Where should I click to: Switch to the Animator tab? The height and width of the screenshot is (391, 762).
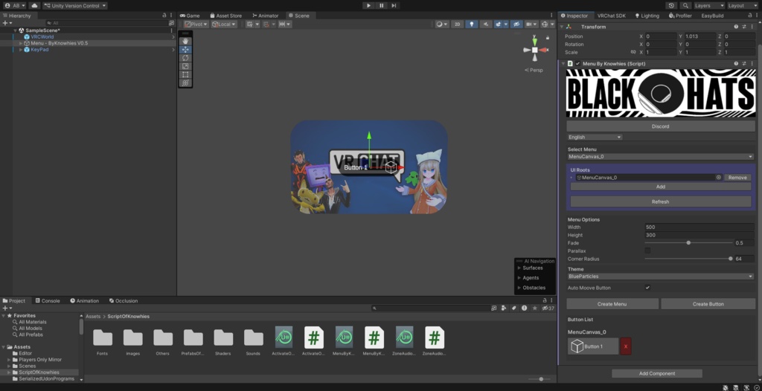coord(265,16)
